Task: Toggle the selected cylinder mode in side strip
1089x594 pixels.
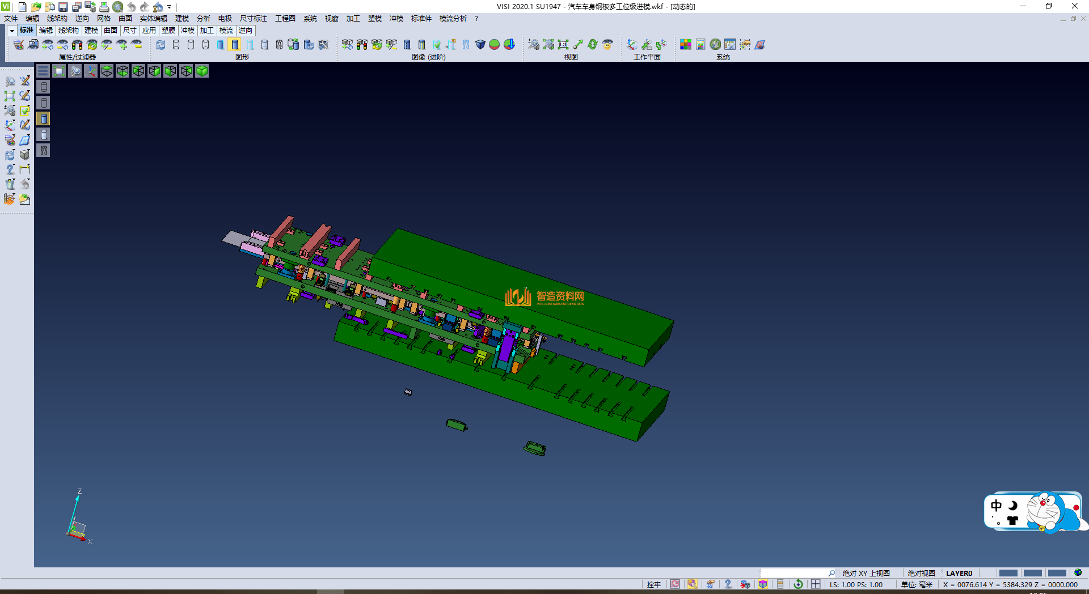Action: 44,118
